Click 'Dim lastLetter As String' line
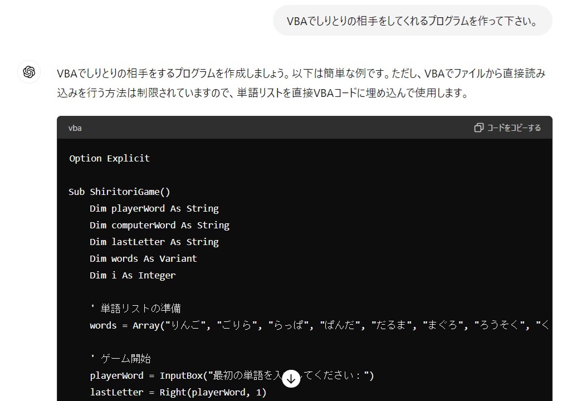Viewport: 572px width, 401px height. point(154,242)
